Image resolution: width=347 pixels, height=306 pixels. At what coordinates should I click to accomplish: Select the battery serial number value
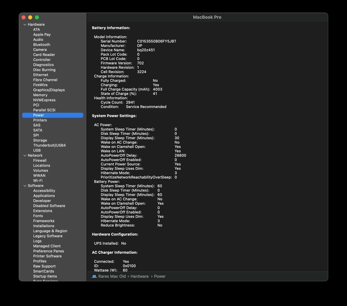[156, 41]
